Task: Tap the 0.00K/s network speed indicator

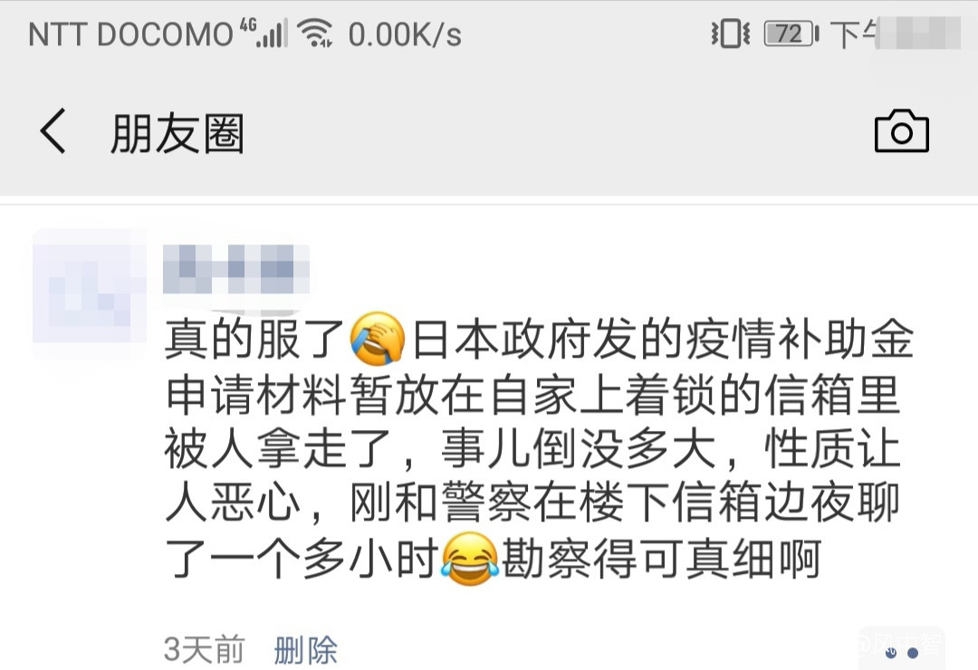Action: pyautogui.click(x=405, y=34)
